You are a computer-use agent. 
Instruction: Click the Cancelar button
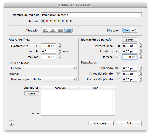[x=101, y=123]
